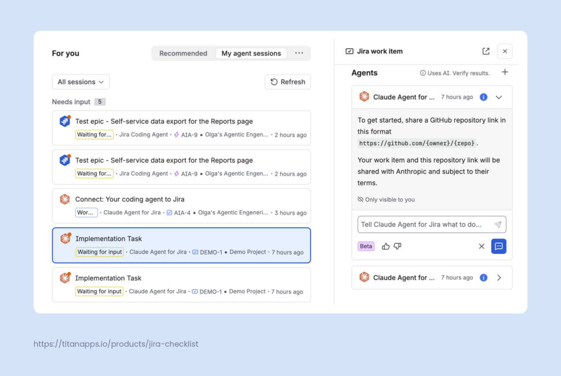The width and height of the screenshot is (561, 376).
Task: Give thumbs up feedback
Action: 386,246
